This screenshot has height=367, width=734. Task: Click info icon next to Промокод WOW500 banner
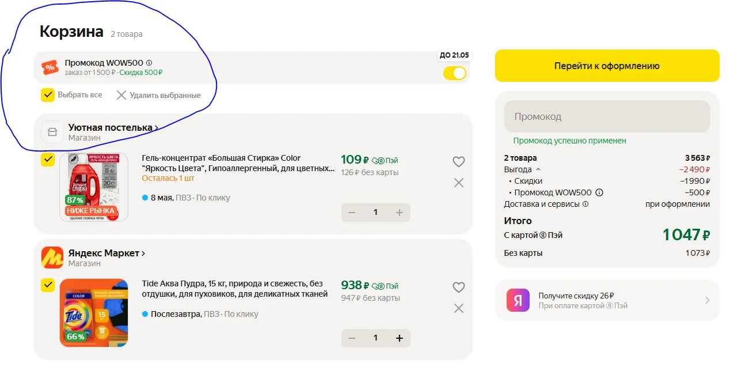149,63
